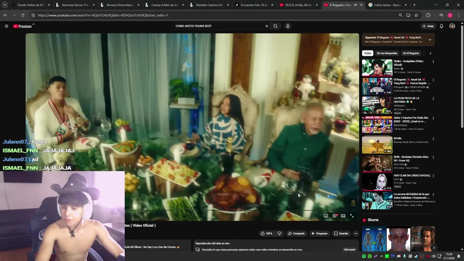Open Discord from the taskbar tray
Screen dimensions: 464x261
(398, 256)
